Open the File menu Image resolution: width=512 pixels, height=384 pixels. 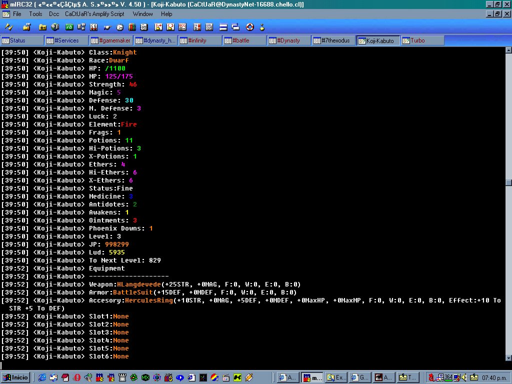point(17,14)
